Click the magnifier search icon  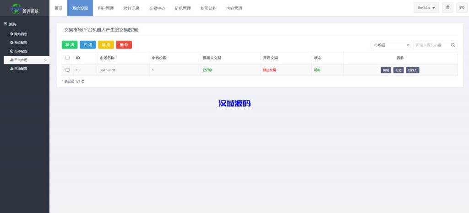point(453,45)
